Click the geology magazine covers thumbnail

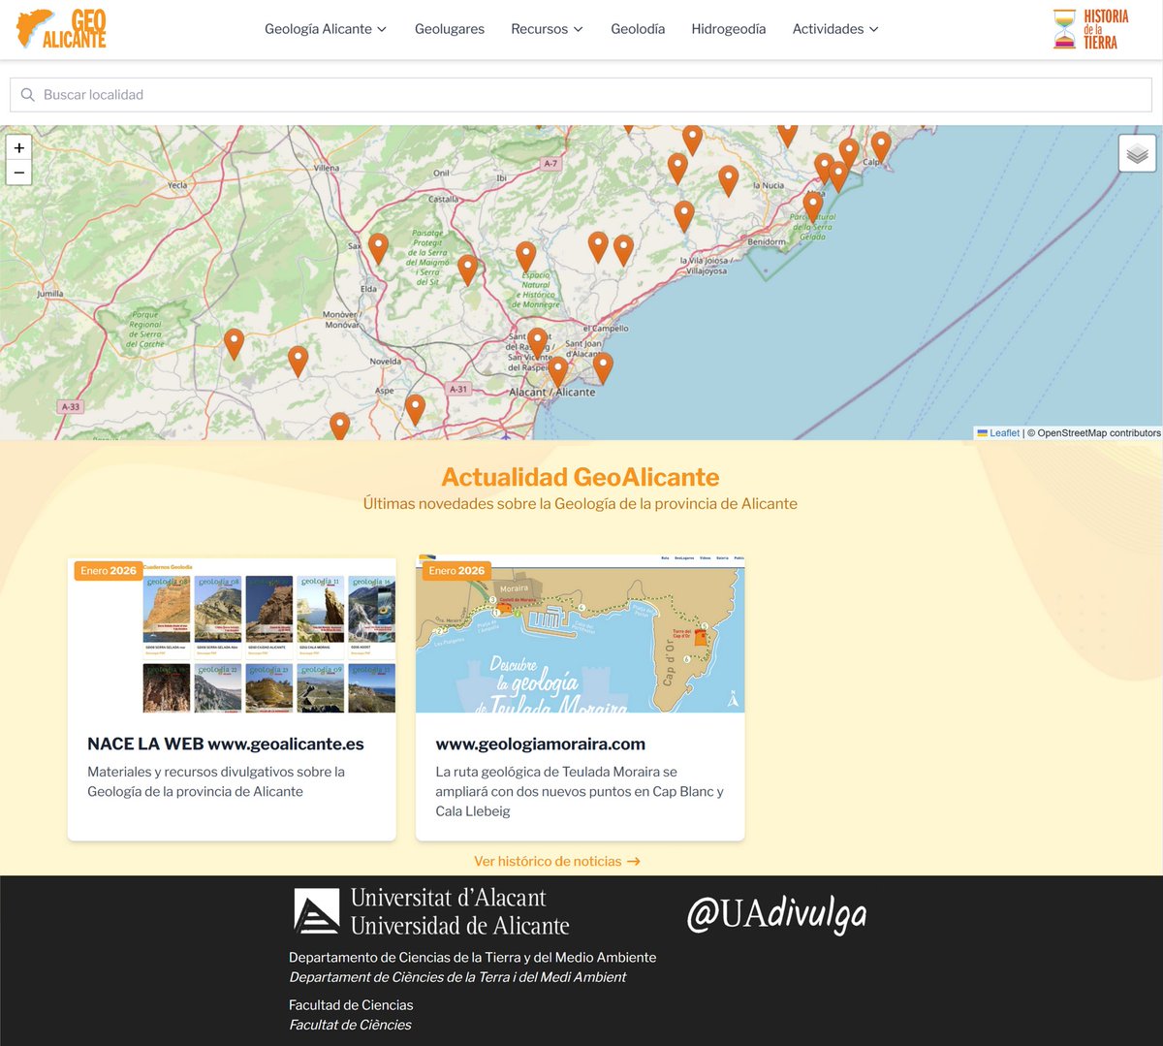click(232, 635)
